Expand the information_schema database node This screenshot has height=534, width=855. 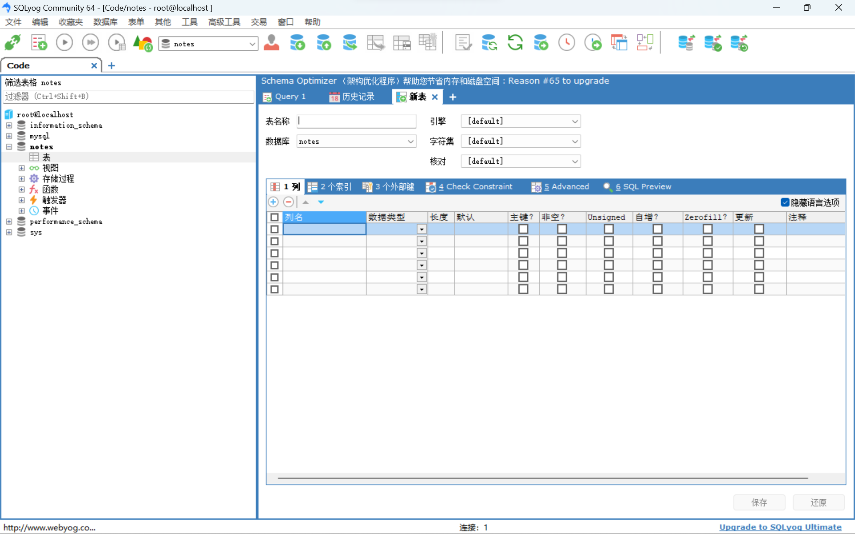coord(9,125)
